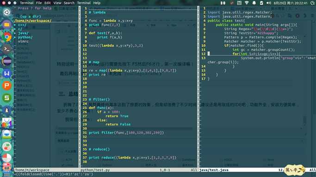The image size is (316, 177).
Task: Open the Wi-Fi network indicator
Action: pos(247,3)
